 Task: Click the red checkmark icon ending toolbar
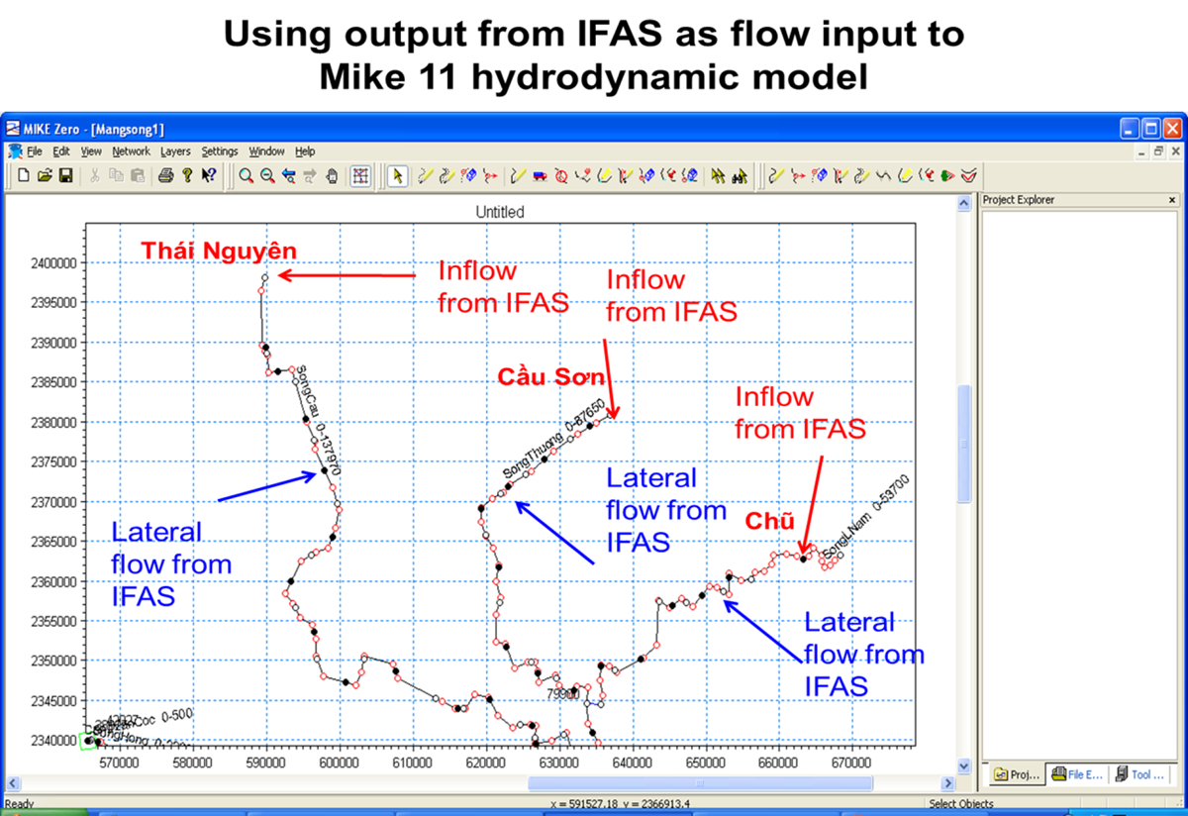[x=970, y=175]
